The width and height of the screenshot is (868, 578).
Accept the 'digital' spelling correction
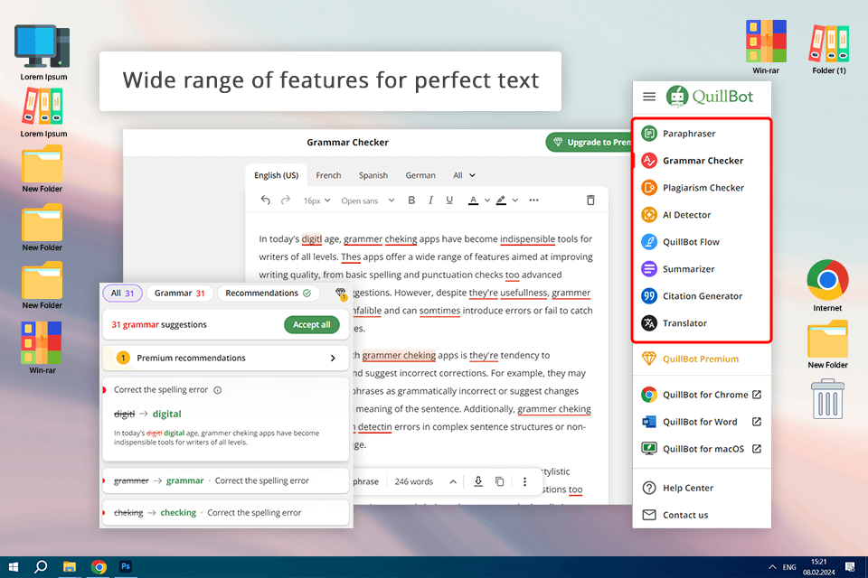click(166, 414)
